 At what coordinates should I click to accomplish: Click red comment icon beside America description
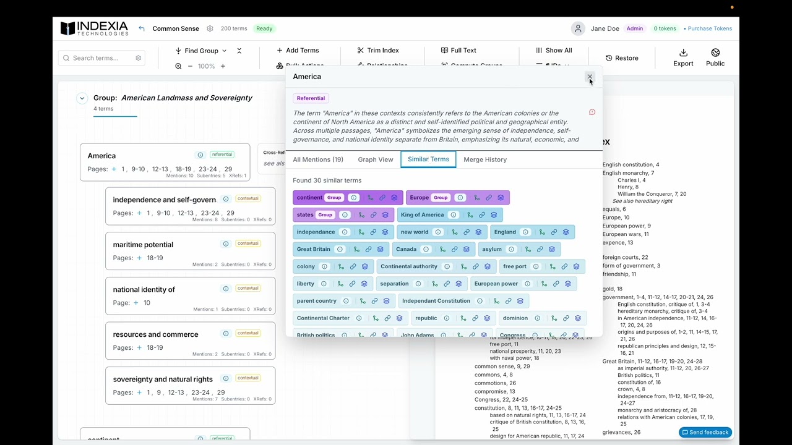tap(592, 112)
